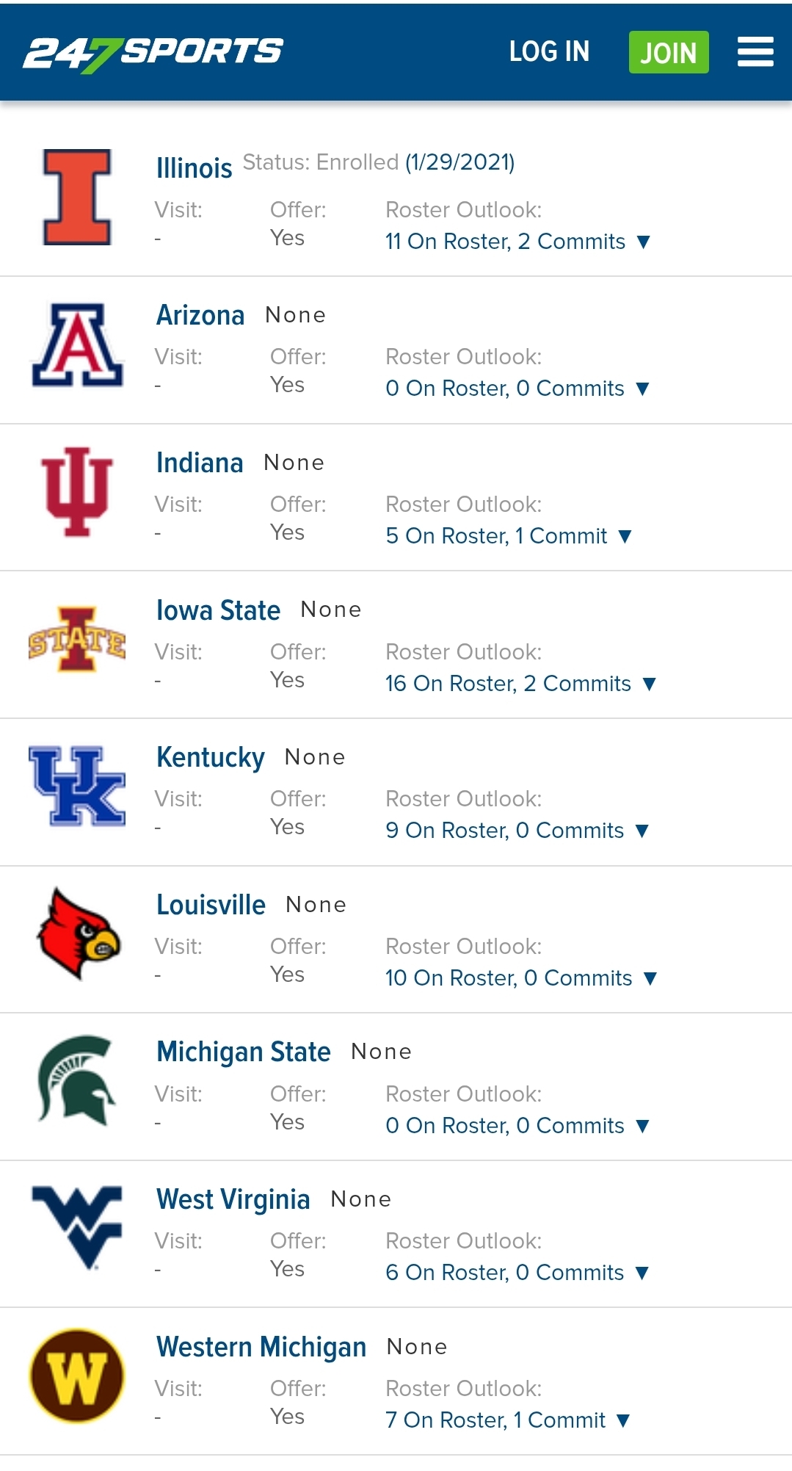Open the hamburger menu icon
Viewport: 792px width, 1471px height.
[755, 52]
